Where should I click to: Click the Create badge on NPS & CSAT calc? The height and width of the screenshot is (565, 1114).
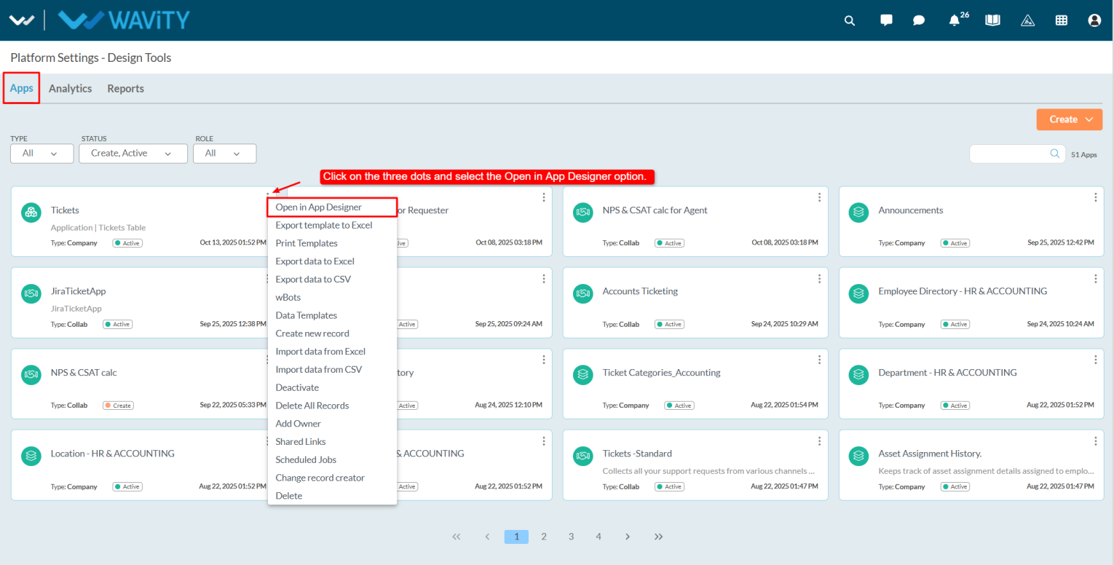pos(118,406)
